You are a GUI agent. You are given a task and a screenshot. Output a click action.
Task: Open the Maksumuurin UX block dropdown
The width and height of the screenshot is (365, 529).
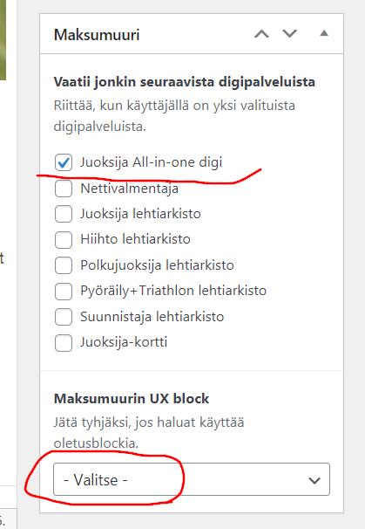click(192, 479)
